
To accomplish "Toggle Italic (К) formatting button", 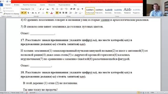I will pyautogui.click(x=25, y=13).
